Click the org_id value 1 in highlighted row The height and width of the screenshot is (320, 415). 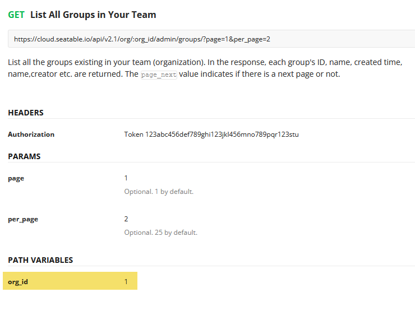pos(126,282)
